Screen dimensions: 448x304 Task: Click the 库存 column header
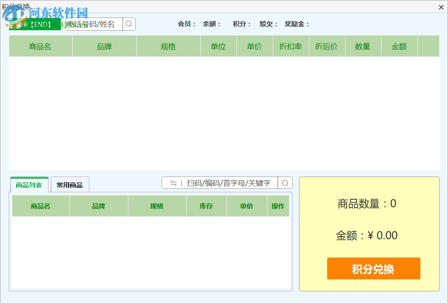206,206
